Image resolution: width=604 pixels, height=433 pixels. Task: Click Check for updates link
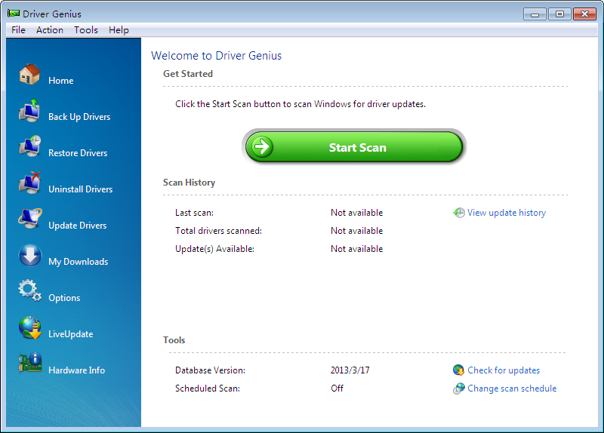(504, 370)
